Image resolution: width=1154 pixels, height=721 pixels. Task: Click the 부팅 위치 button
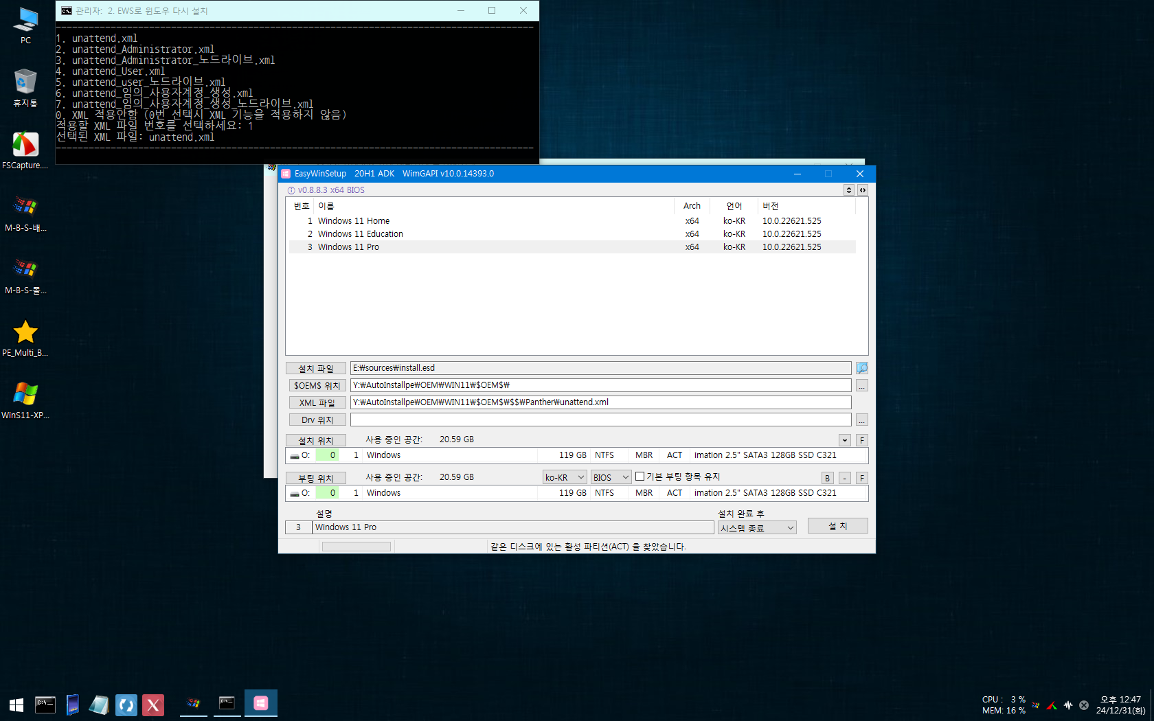(x=316, y=479)
